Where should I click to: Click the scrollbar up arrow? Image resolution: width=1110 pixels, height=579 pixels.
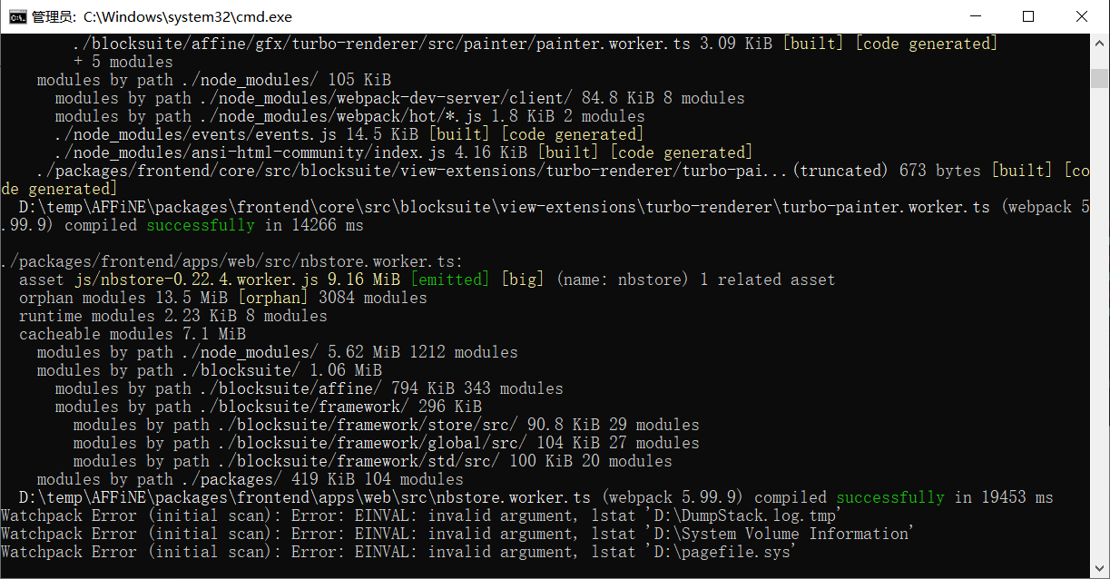point(1100,43)
